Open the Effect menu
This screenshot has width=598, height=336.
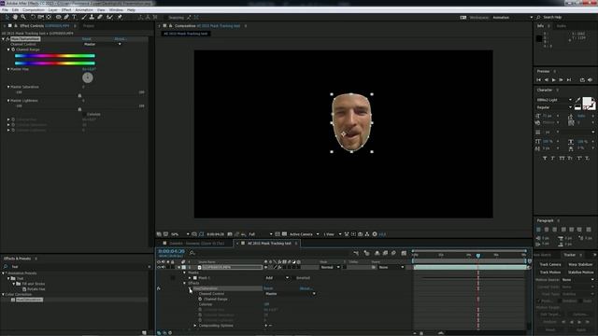point(66,10)
